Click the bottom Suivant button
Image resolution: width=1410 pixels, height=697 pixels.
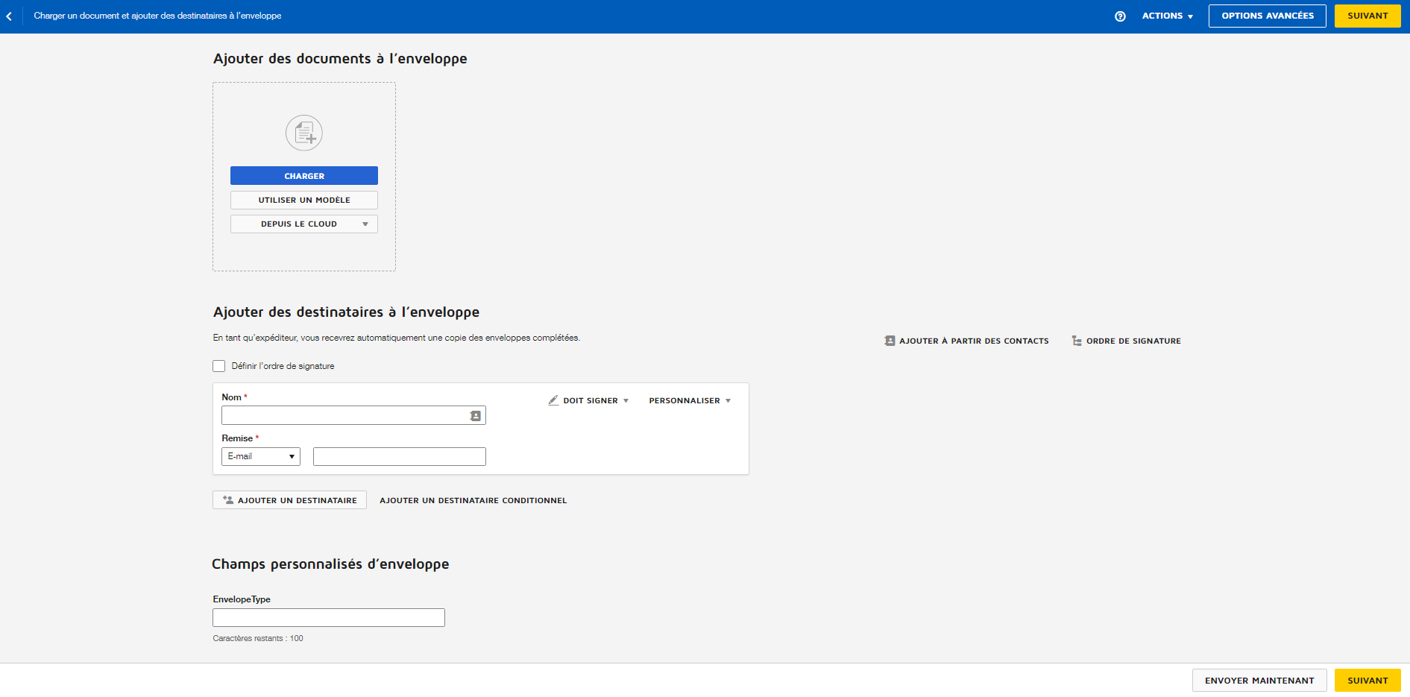coord(1367,681)
